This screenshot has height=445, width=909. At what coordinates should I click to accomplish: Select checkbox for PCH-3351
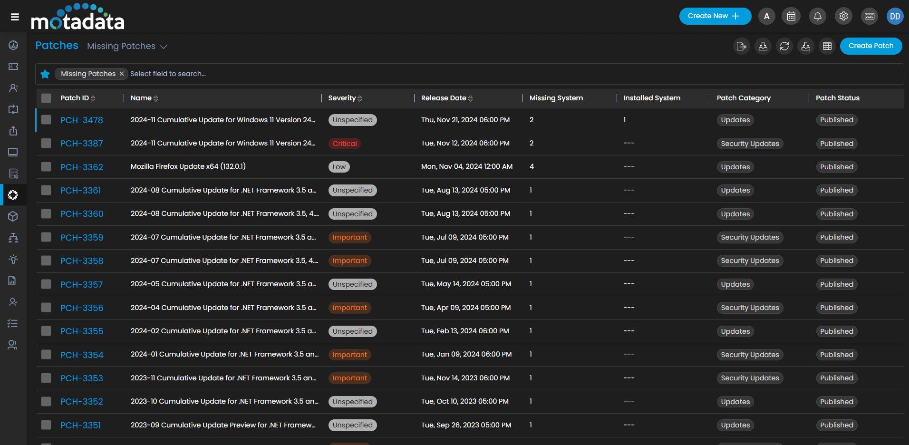[x=46, y=425]
